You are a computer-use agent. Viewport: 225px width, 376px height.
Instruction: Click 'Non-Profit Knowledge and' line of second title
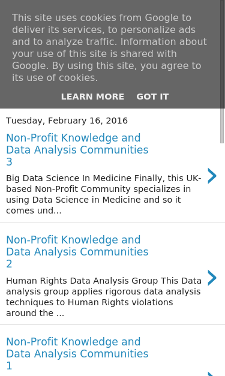point(73,240)
